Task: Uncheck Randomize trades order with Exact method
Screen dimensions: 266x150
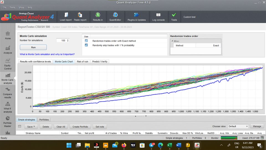Action: pos(86,41)
